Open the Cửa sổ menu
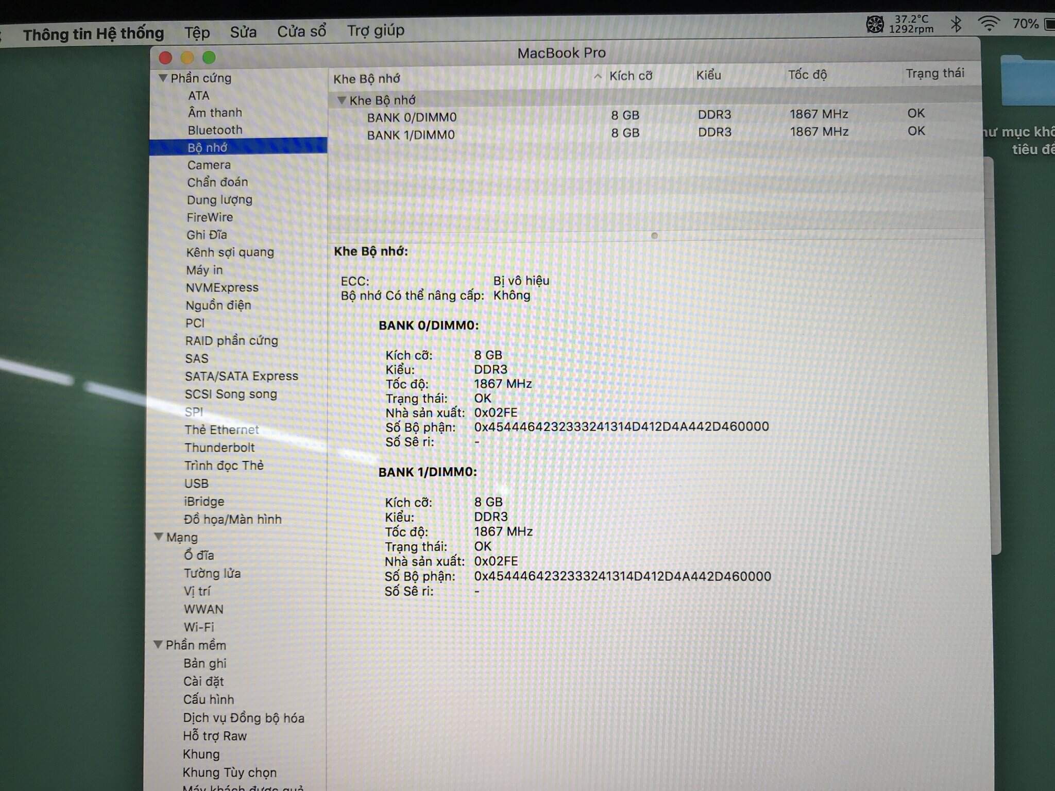1055x791 pixels. tap(301, 31)
